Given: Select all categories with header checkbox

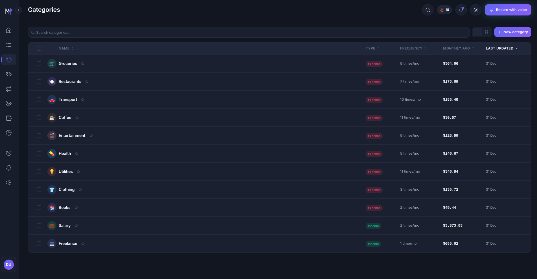Looking at the screenshot, I should [39, 48].
